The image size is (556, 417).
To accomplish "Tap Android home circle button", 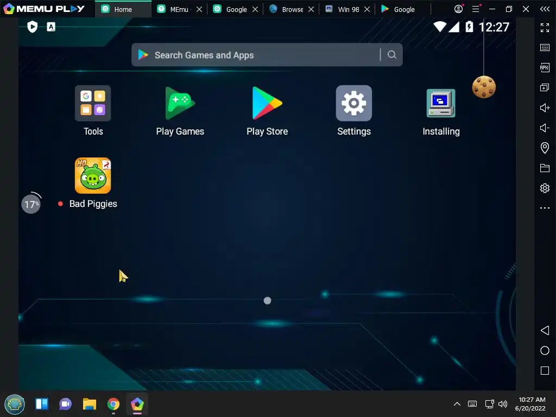I will (x=545, y=351).
